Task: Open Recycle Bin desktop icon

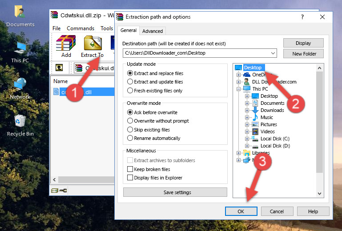Action: (20, 126)
